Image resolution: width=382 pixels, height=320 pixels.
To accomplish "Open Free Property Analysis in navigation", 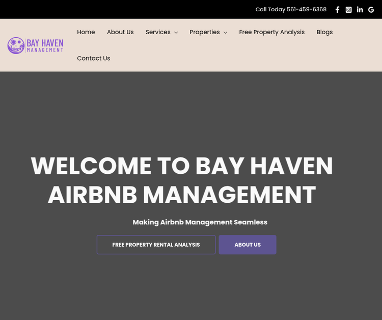I will pyautogui.click(x=271, y=32).
